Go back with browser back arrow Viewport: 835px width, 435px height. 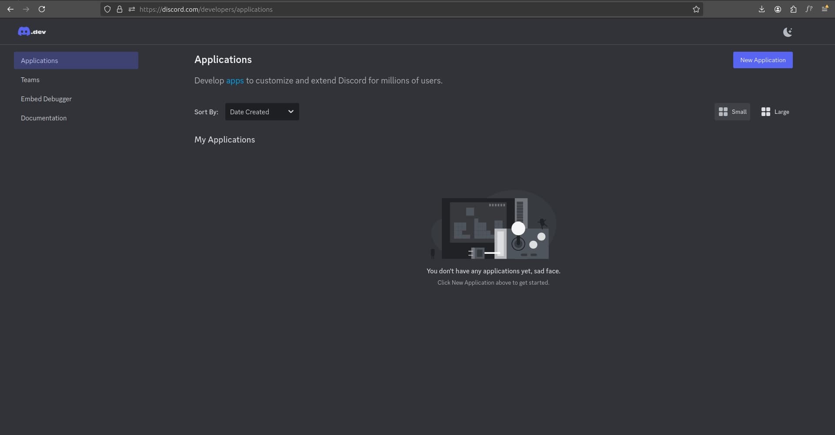click(10, 9)
